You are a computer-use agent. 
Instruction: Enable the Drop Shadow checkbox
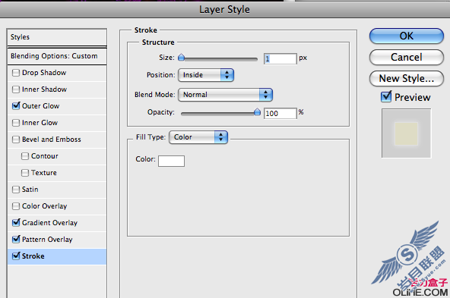(16, 73)
